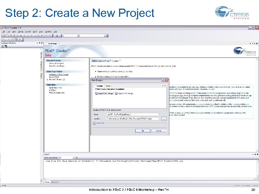259x194 pixels.
Task: Click Start Page vertical scrollbar
Action: pos(257,105)
